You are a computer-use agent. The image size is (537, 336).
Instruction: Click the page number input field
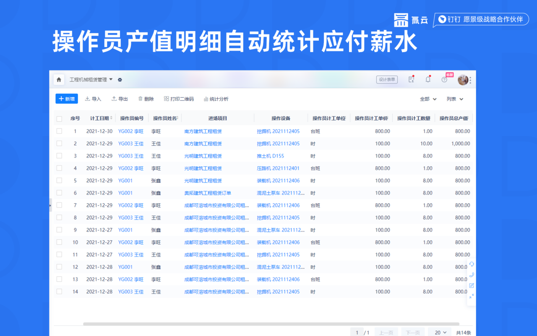[357, 332]
